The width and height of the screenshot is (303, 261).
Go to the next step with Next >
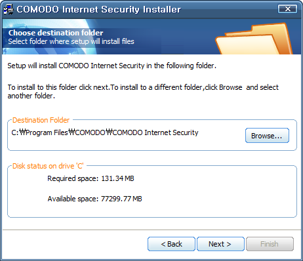coord(220,244)
